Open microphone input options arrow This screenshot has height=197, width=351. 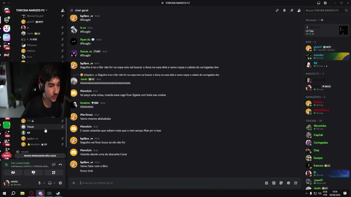pyautogui.click(x=44, y=183)
